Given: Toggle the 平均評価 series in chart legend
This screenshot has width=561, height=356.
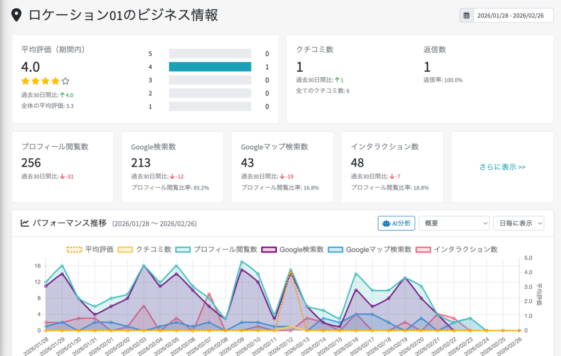Looking at the screenshot, I should click(90, 249).
